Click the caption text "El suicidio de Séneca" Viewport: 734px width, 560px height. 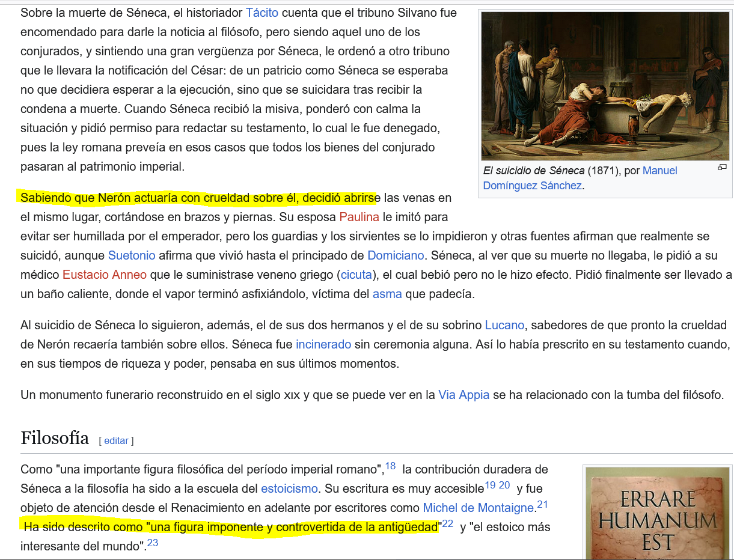[534, 170]
